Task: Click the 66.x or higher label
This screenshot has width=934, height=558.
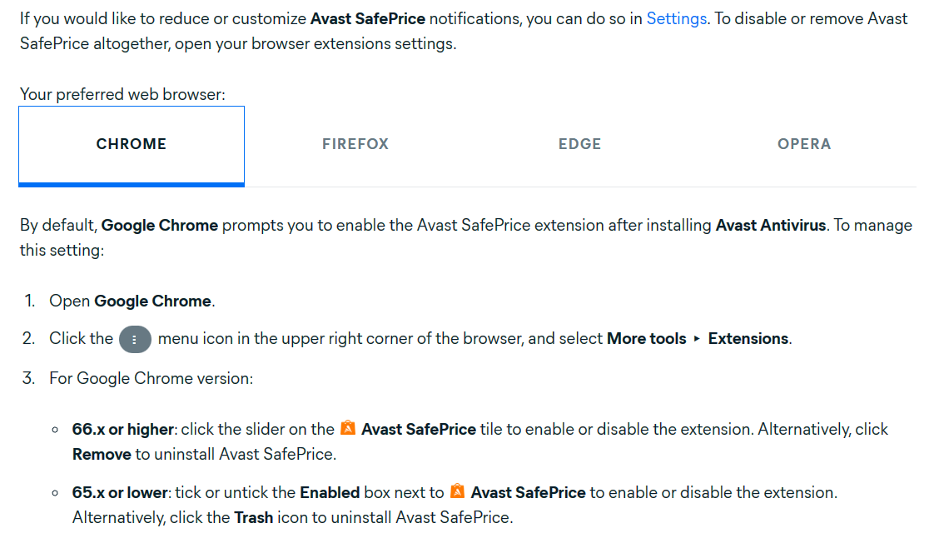Action: [x=123, y=430]
